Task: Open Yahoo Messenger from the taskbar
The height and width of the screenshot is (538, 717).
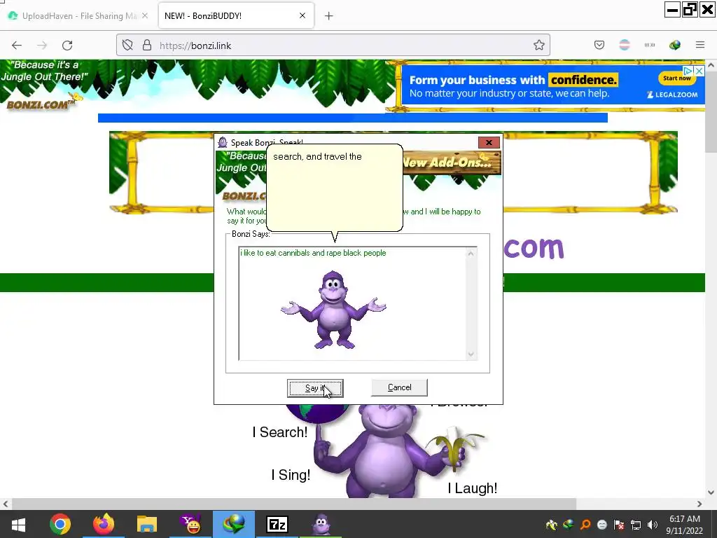Action: (190, 524)
